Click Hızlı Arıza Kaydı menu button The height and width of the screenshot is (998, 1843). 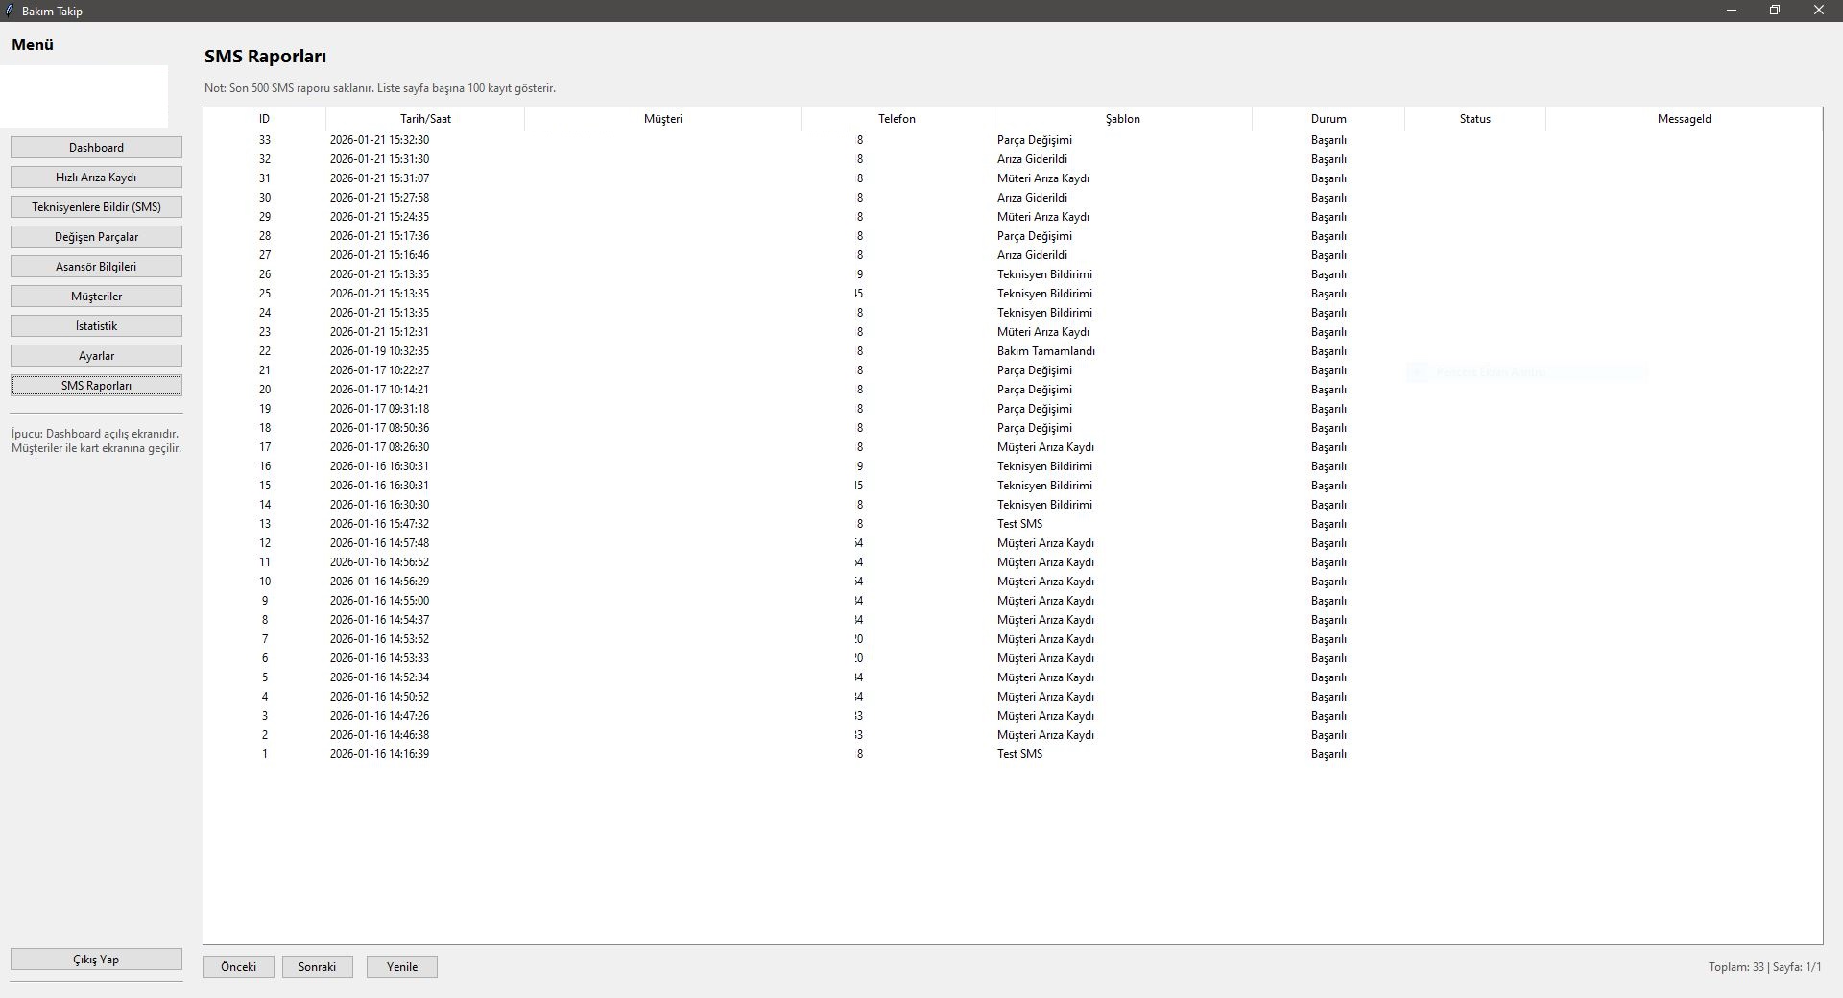tap(96, 178)
